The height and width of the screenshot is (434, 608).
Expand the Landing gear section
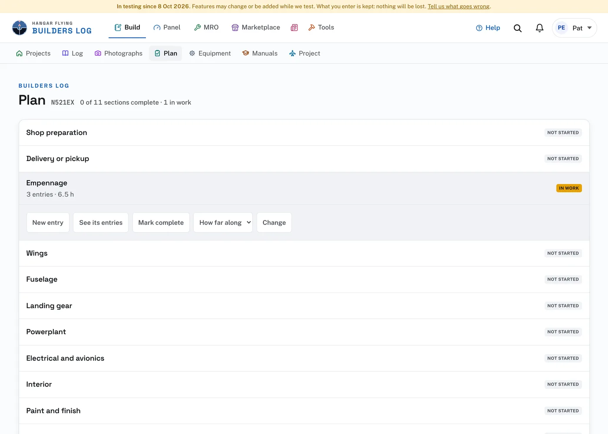click(304, 306)
